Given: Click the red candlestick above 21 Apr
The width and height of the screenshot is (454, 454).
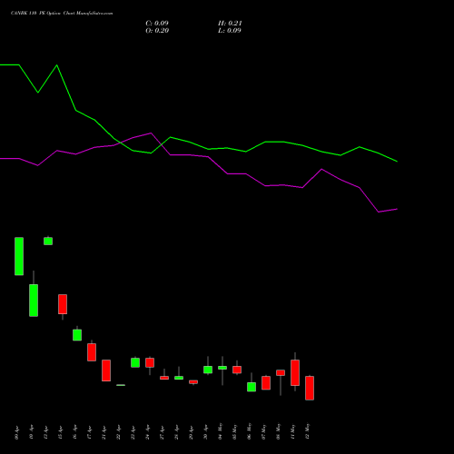Looking at the screenshot, I should pyautogui.click(x=106, y=370).
